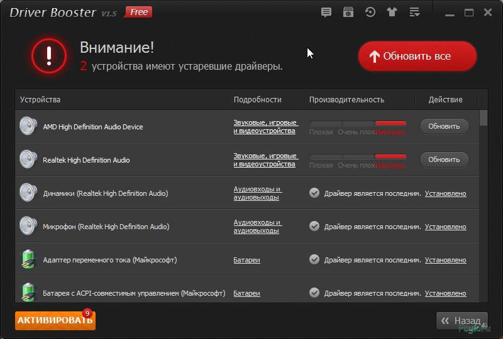This screenshot has width=503, height=339.
Task: Click Установлено link in Динамики row
Action: (x=446, y=193)
